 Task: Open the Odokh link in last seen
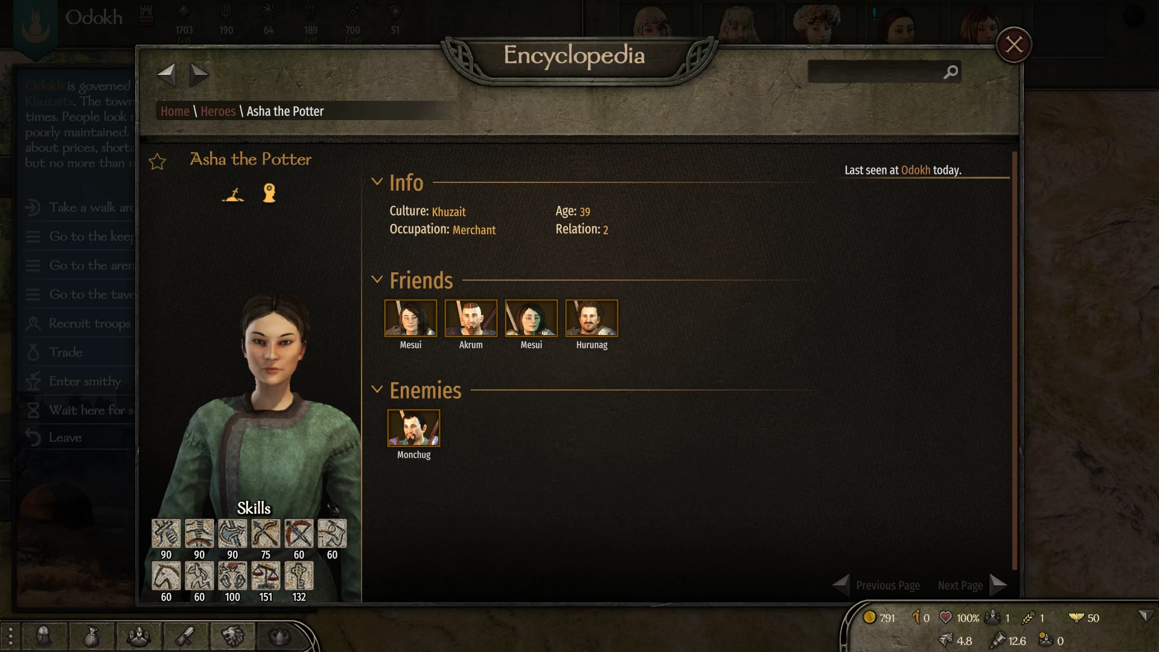tap(915, 170)
